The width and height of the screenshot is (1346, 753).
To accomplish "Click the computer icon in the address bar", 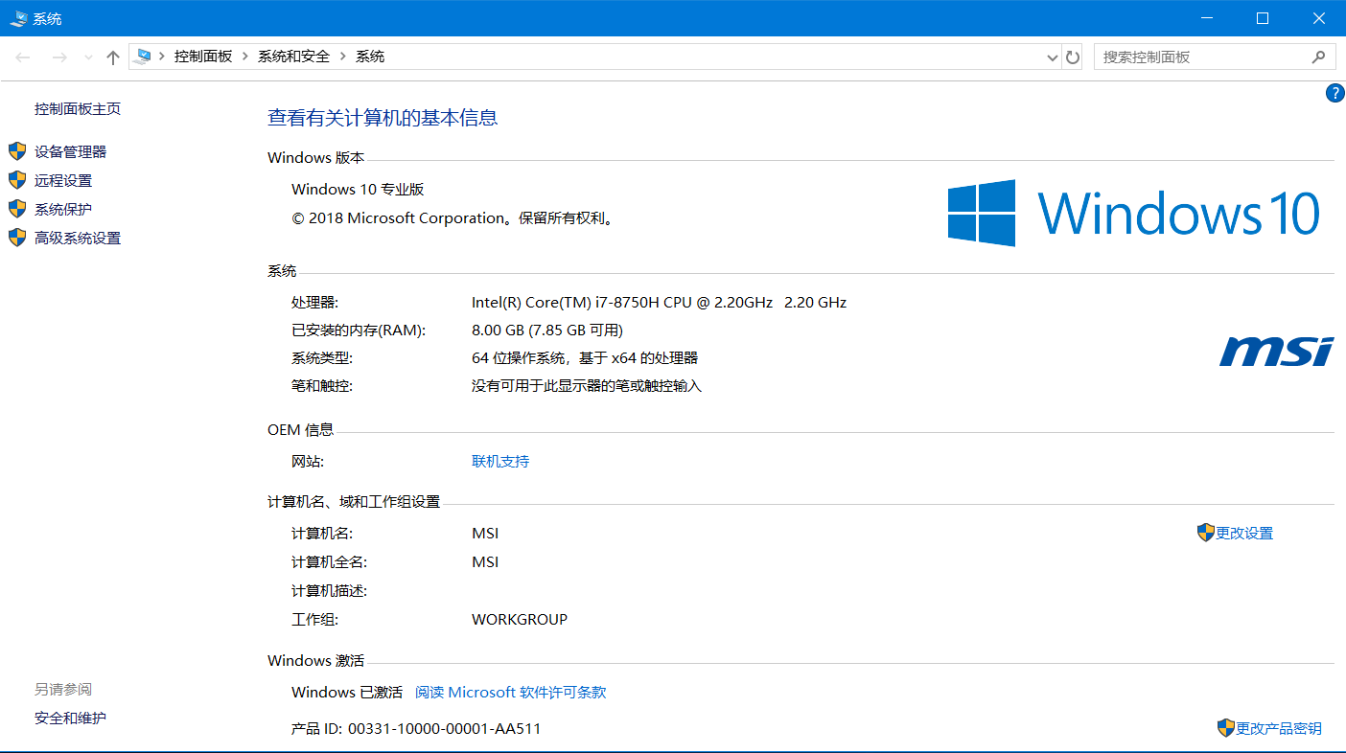I will pyautogui.click(x=144, y=57).
